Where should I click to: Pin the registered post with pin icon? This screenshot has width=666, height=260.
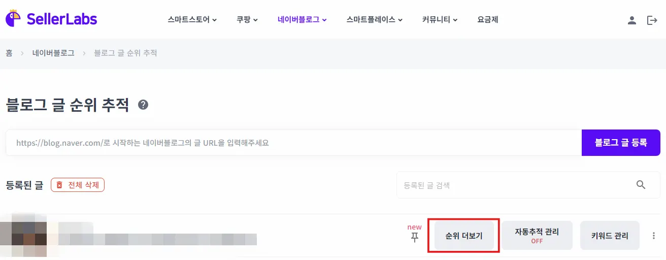point(415,237)
